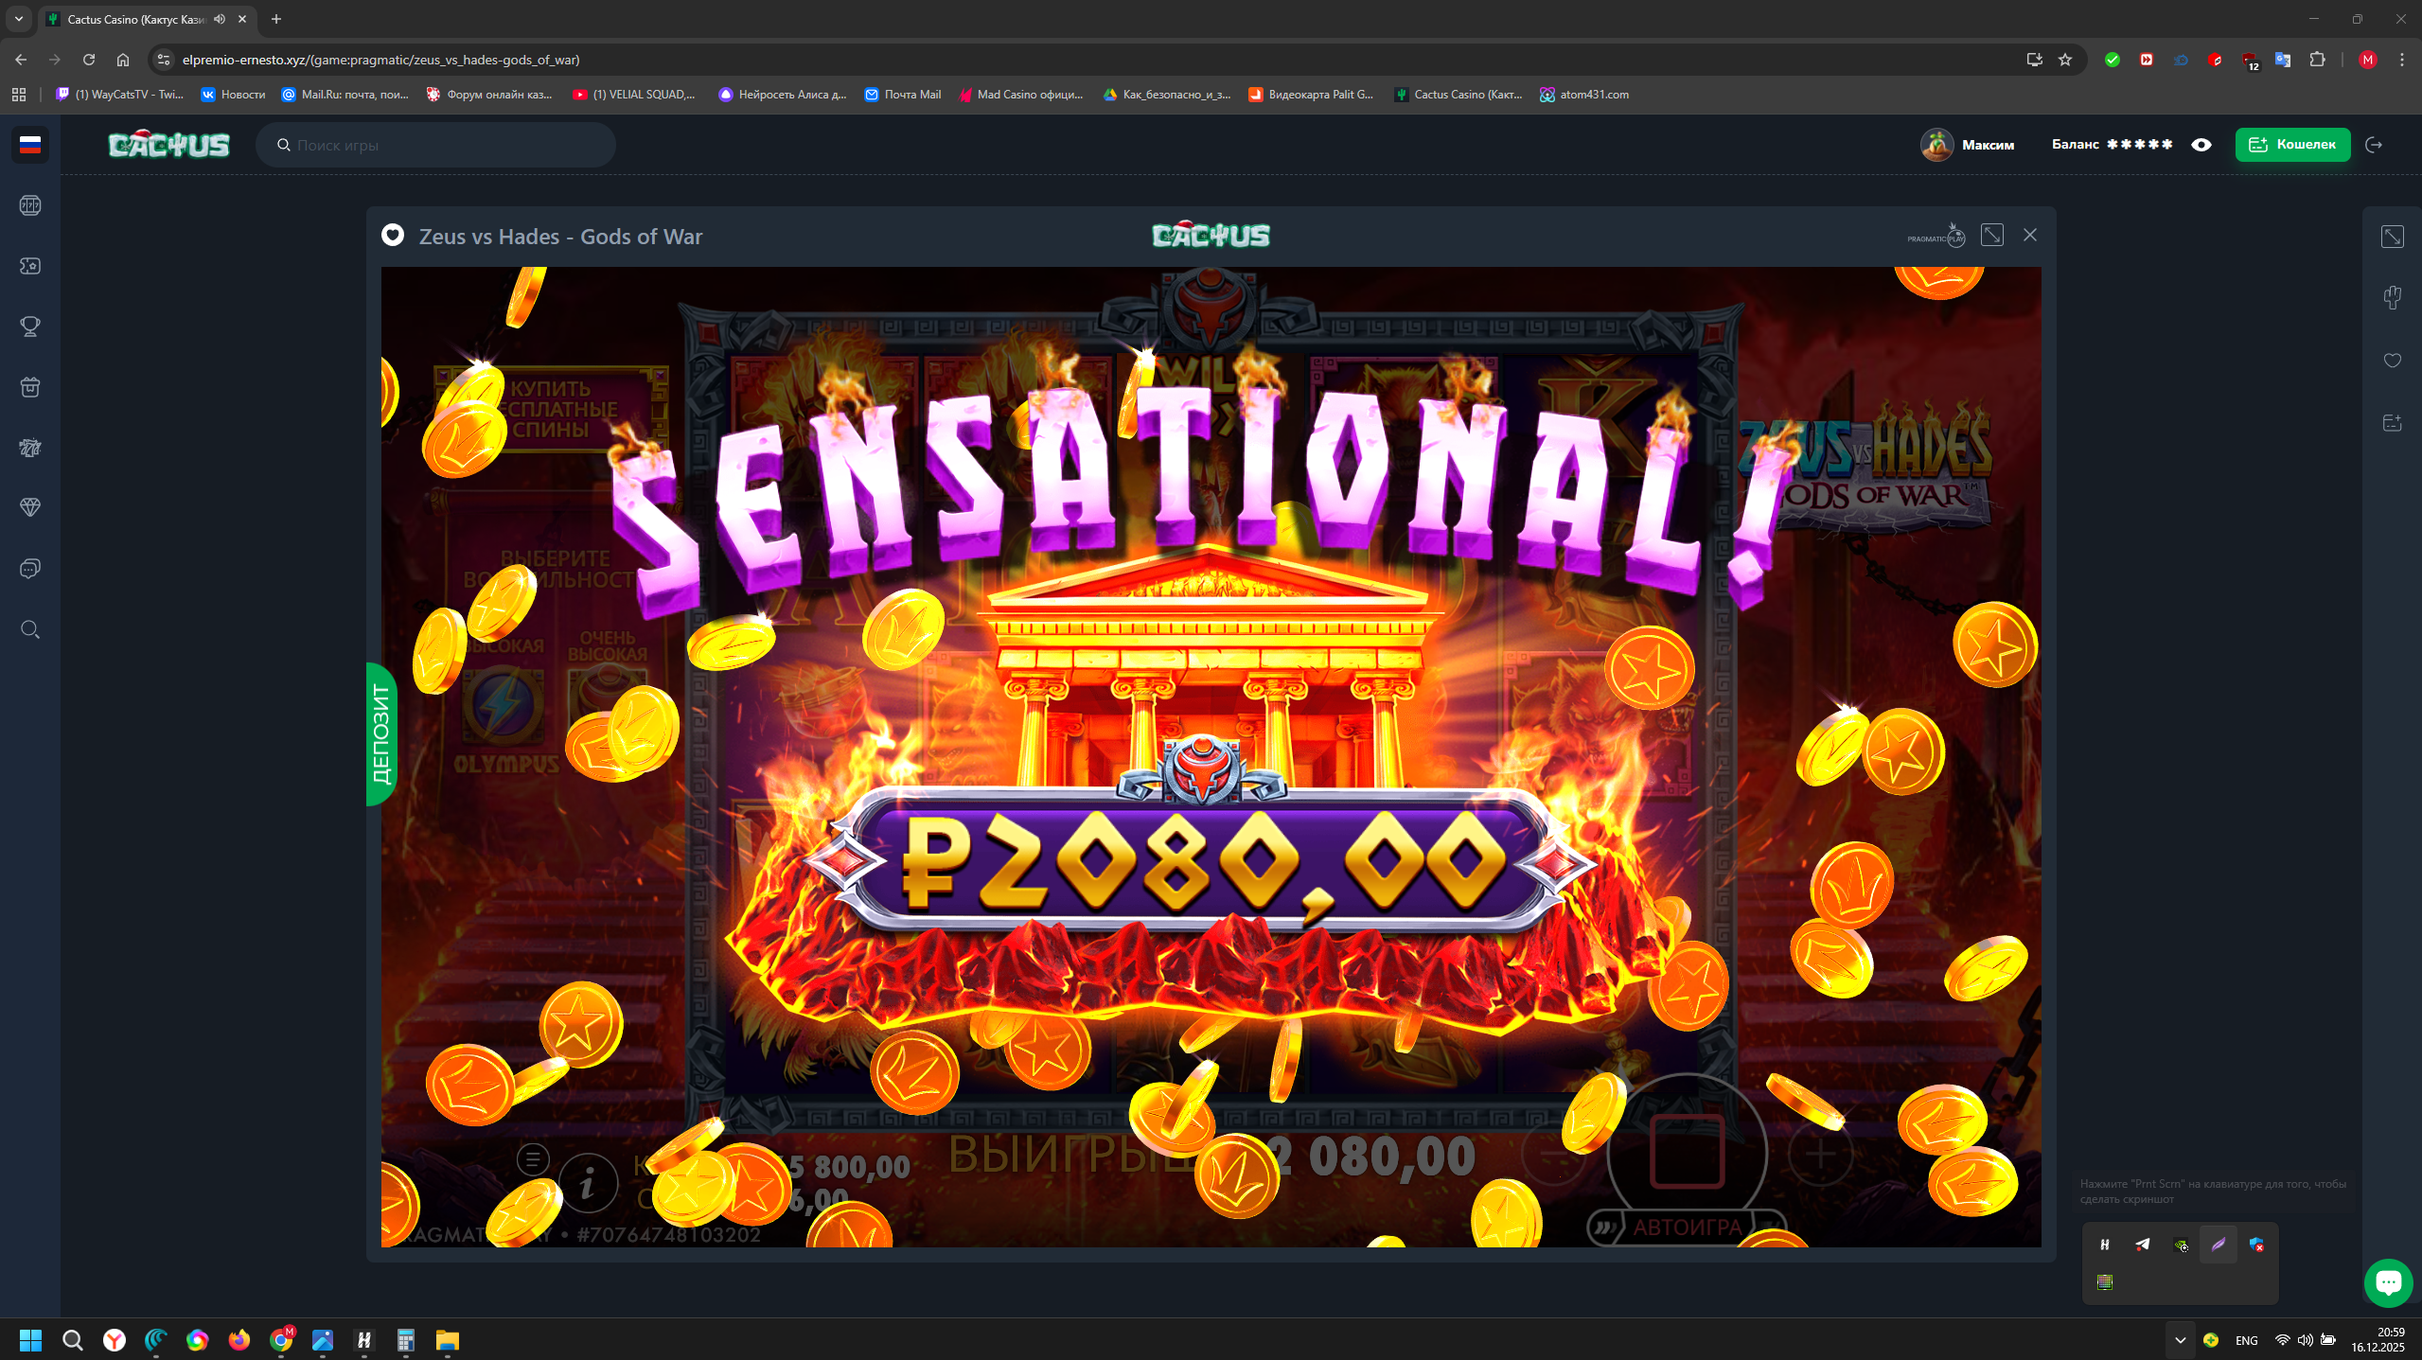This screenshot has height=1360, width=2422.
Task: Click the slot machine icon in sidebar
Action: point(30,205)
